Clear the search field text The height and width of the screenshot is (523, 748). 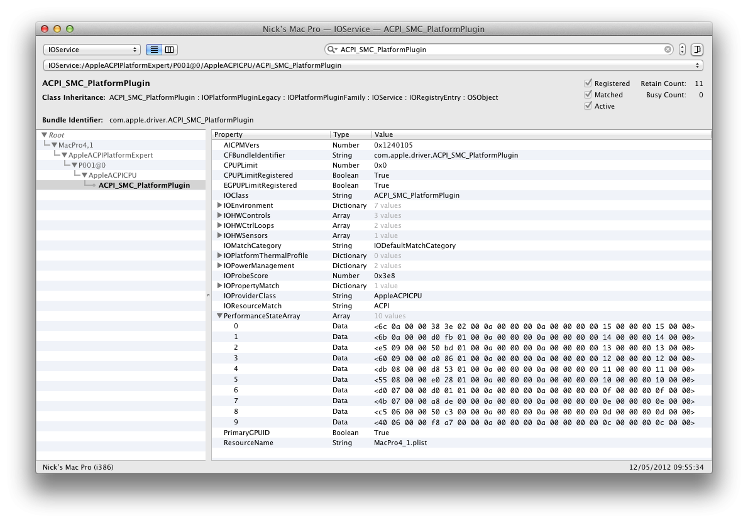[668, 50]
